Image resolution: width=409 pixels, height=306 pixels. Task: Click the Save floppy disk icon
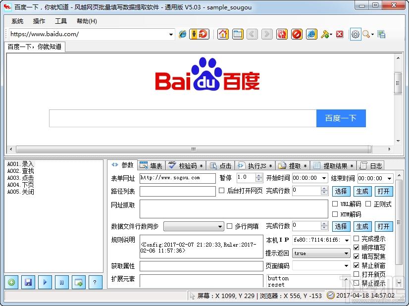click(28, 282)
